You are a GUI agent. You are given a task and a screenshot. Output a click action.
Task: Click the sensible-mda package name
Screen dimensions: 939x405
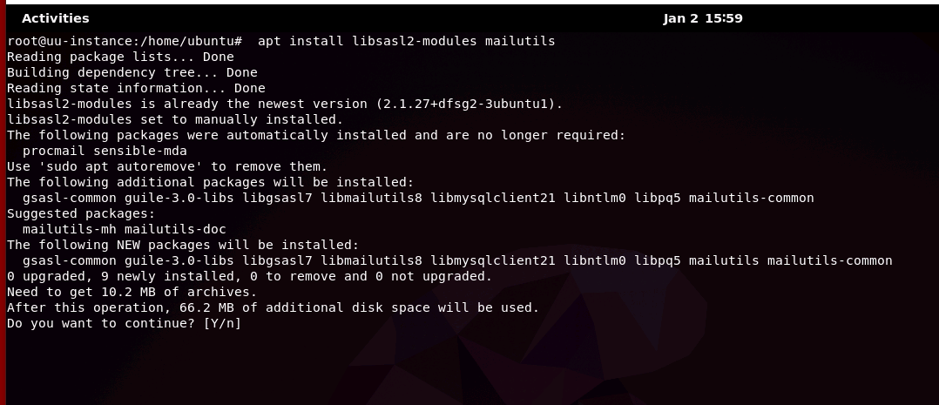click(x=140, y=151)
